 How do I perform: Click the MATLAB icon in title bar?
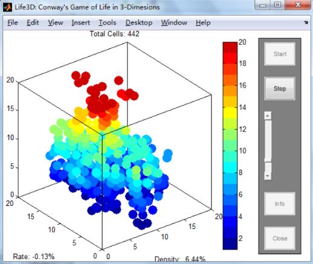click(7, 7)
